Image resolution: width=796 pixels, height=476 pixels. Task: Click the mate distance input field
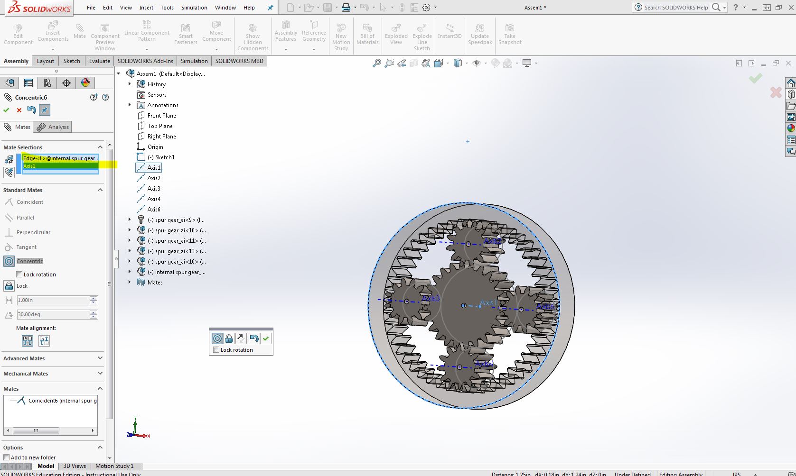click(x=53, y=300)
